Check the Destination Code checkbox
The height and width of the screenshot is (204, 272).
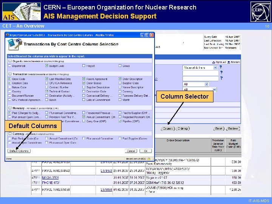coord(83,91)
